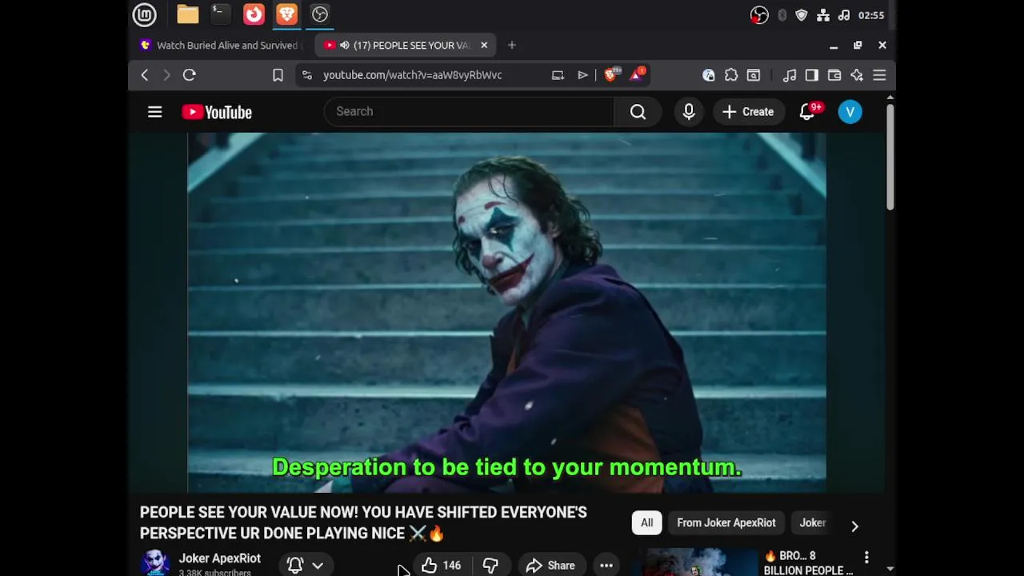Open more actions three-dot button
Viewport: 1024px width, 576px height.
[x=606, y=565]
